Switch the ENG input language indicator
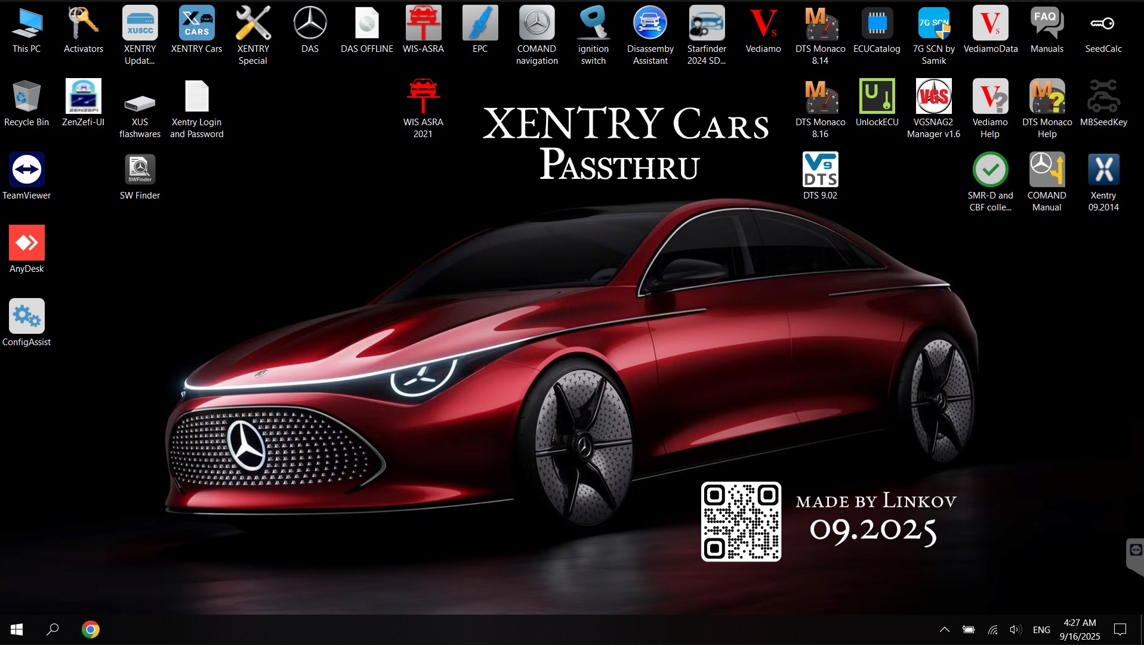The width and height of the screenshot is (1144, 645). [x=1041, y=630]
